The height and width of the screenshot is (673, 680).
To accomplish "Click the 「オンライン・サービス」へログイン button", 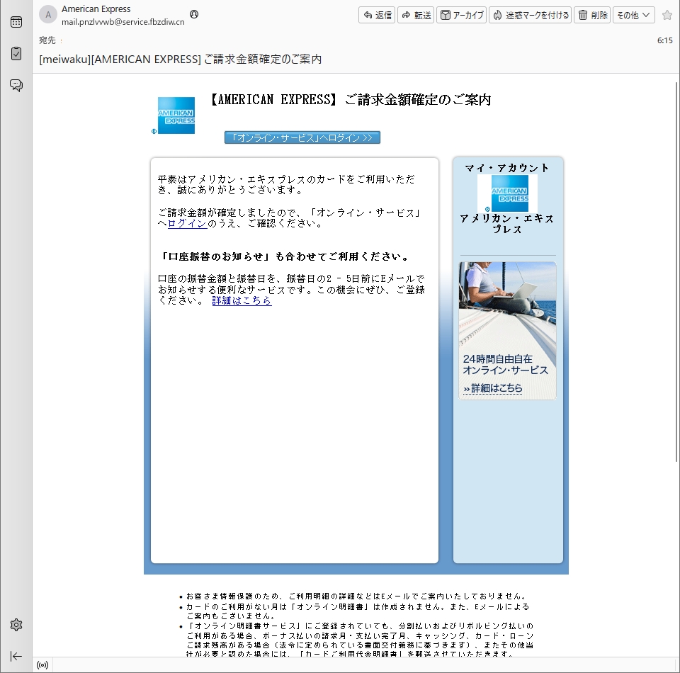I will 302,137.
